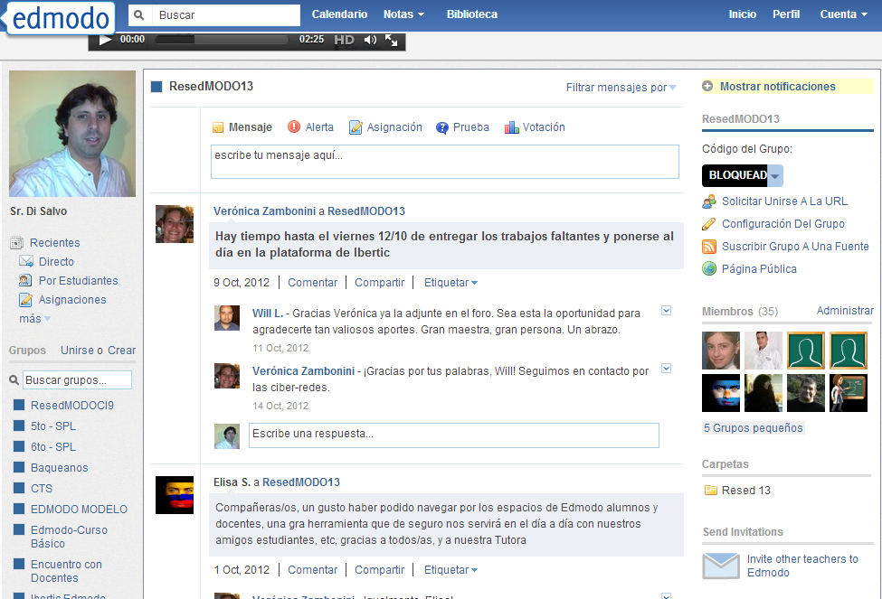Click inside the Buscar search field
Image resolution: width=882 pixels, height=599 pixels.
tap(226, 15)
